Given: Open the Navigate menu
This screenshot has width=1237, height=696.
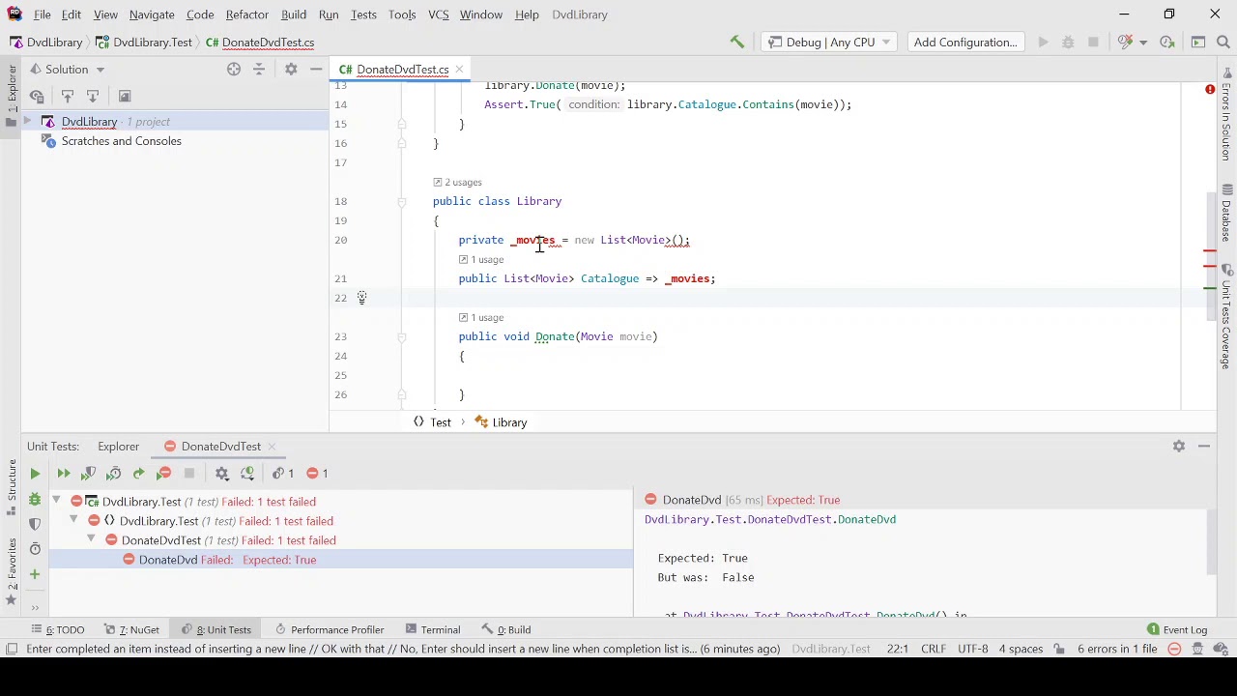Looking at the screenshot, I should point(152,14).
